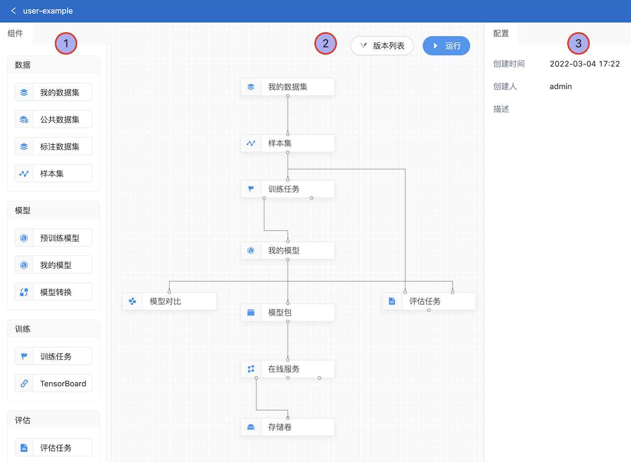Click 在线服务 node icon on canvas
The width and height of the screenshot is (631, 462).
tap(251, 369)
